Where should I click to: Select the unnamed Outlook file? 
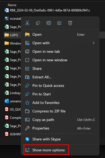(x=13, y=101)
